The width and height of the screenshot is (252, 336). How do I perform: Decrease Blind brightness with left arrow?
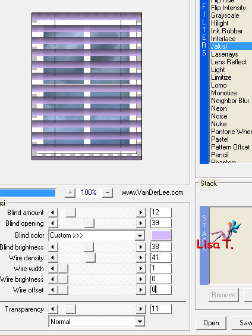[x=53, y=247]
